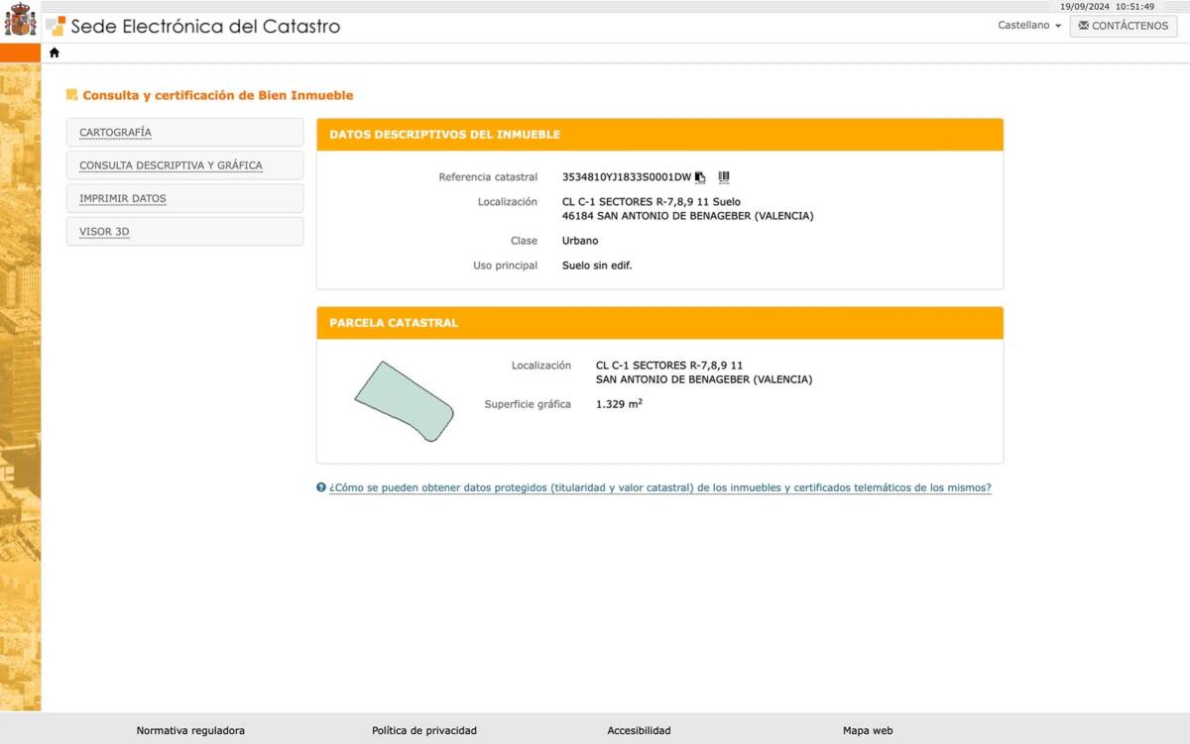This screenshot has width=1190, height=744.
Task: Open Accesibilidad footer link
Action: [639, 730]
